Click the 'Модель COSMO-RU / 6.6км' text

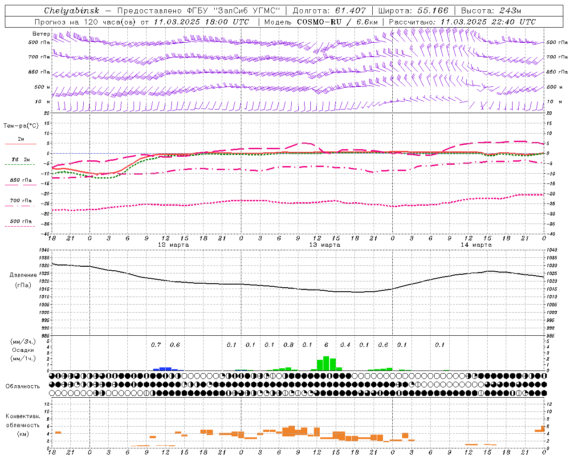pos(321,22)
